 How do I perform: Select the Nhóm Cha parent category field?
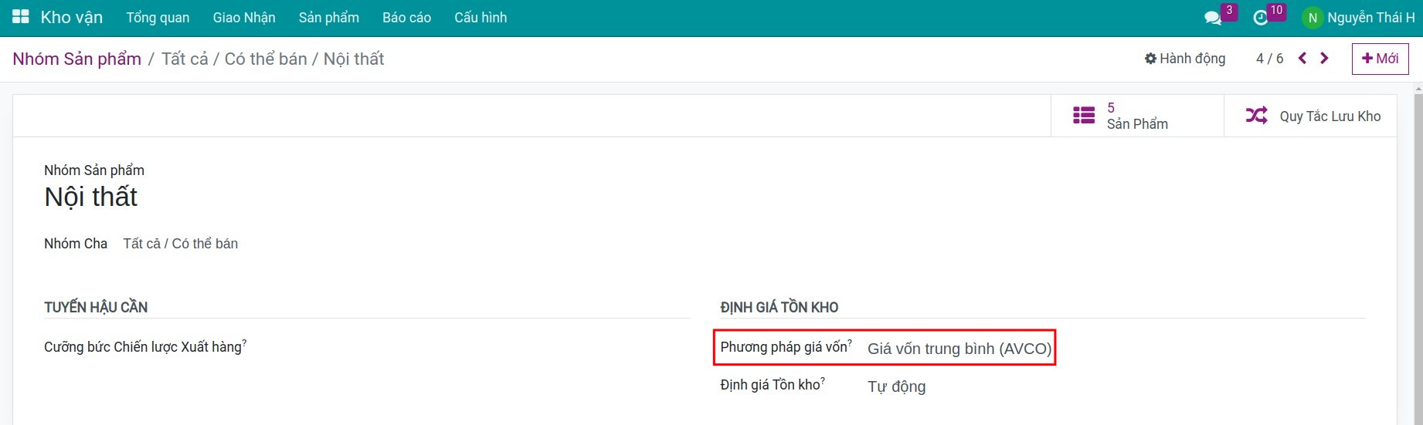coord(180,244)
